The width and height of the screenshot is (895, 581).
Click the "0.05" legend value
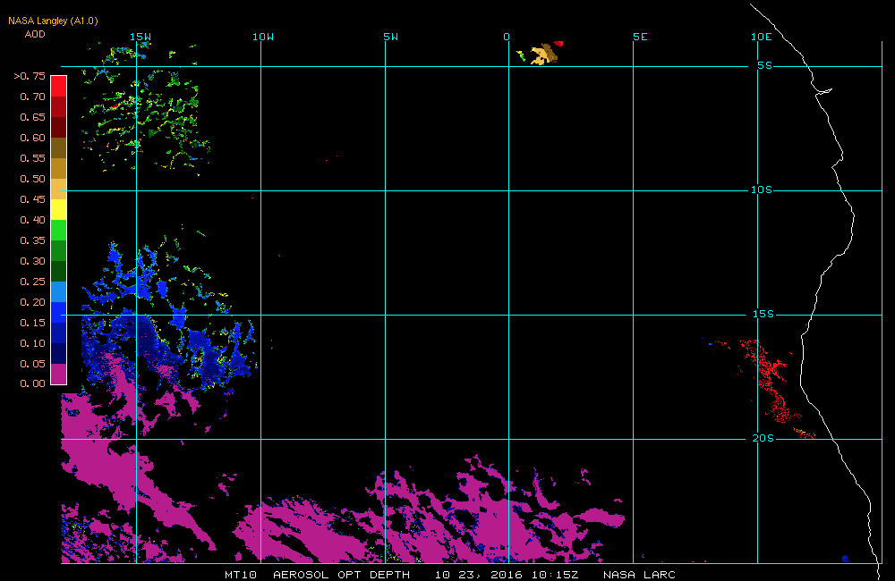tap(32, 363)
